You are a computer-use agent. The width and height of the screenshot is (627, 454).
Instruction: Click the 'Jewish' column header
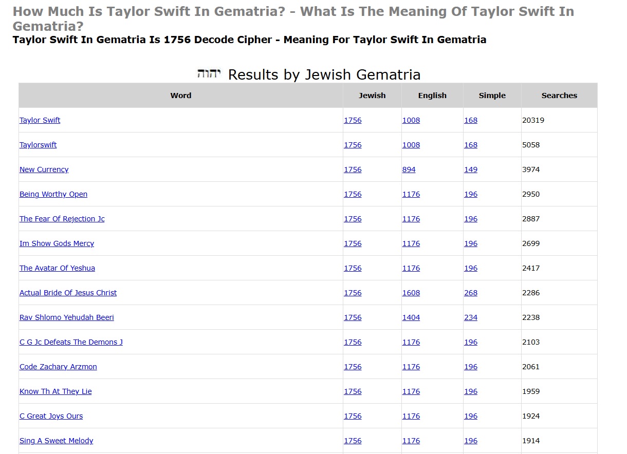(372, 96)
